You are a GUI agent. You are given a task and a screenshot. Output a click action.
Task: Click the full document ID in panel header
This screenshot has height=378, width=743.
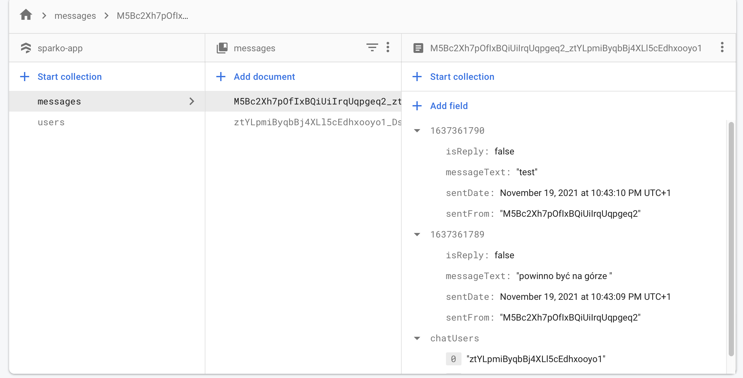pos(566,48)
